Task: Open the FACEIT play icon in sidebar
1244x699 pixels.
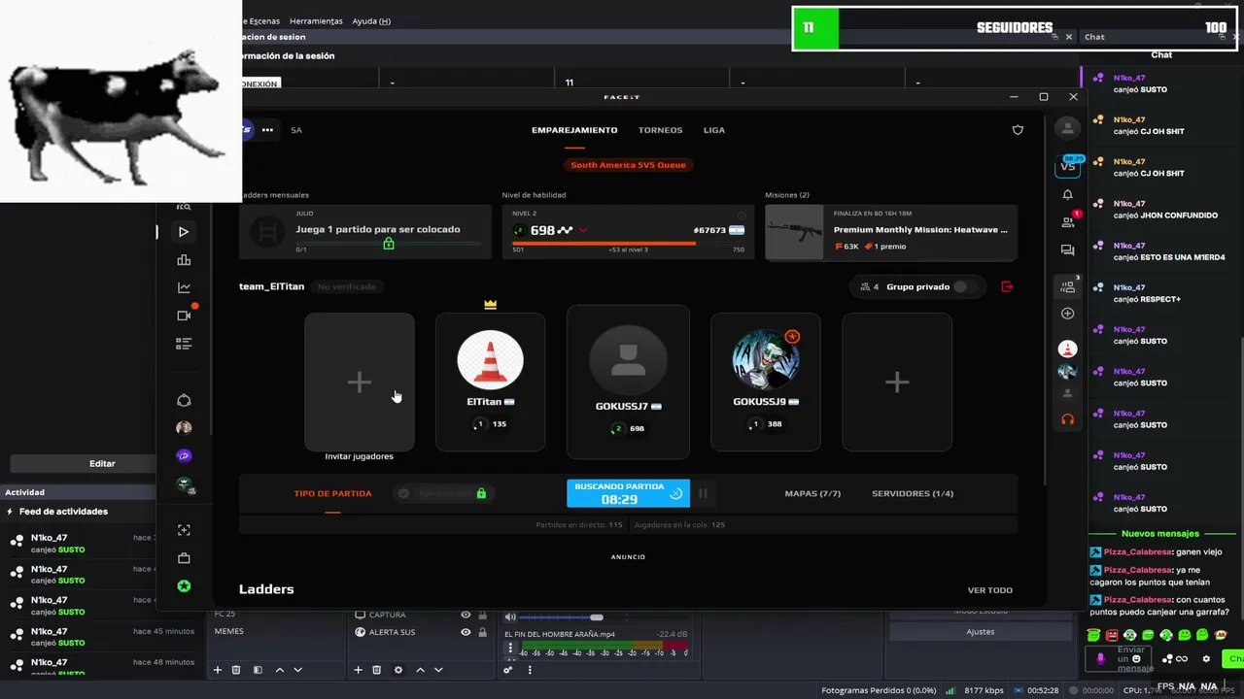Action: (184, 232)
